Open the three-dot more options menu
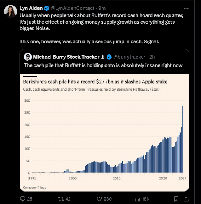This screenshot has width=201, height=204. pos(186,8)
